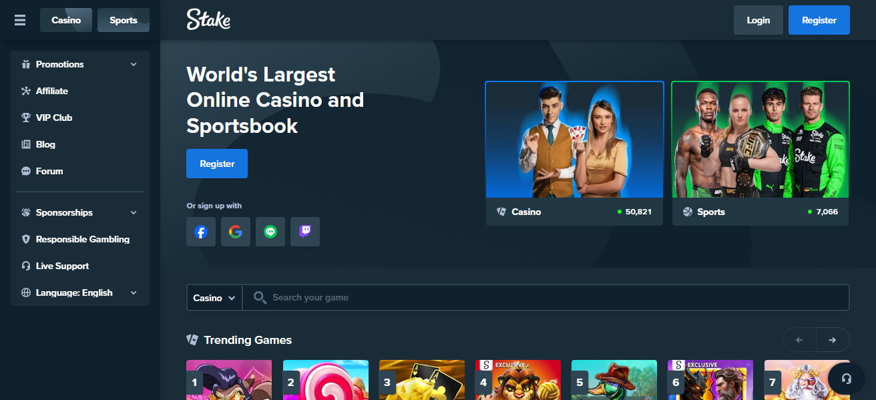The height and width of the screenshot is (400, 876).
Task: Open trending game number 2 thumbnail
Action: [x=326, y=380]
